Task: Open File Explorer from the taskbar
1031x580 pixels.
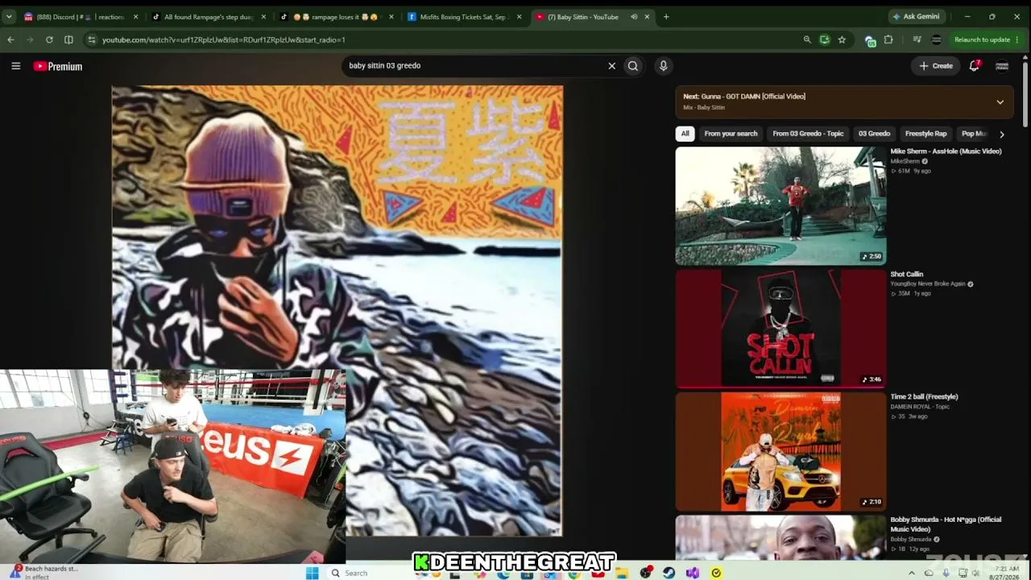Action: pyautogui.click(x=622, y=573)
